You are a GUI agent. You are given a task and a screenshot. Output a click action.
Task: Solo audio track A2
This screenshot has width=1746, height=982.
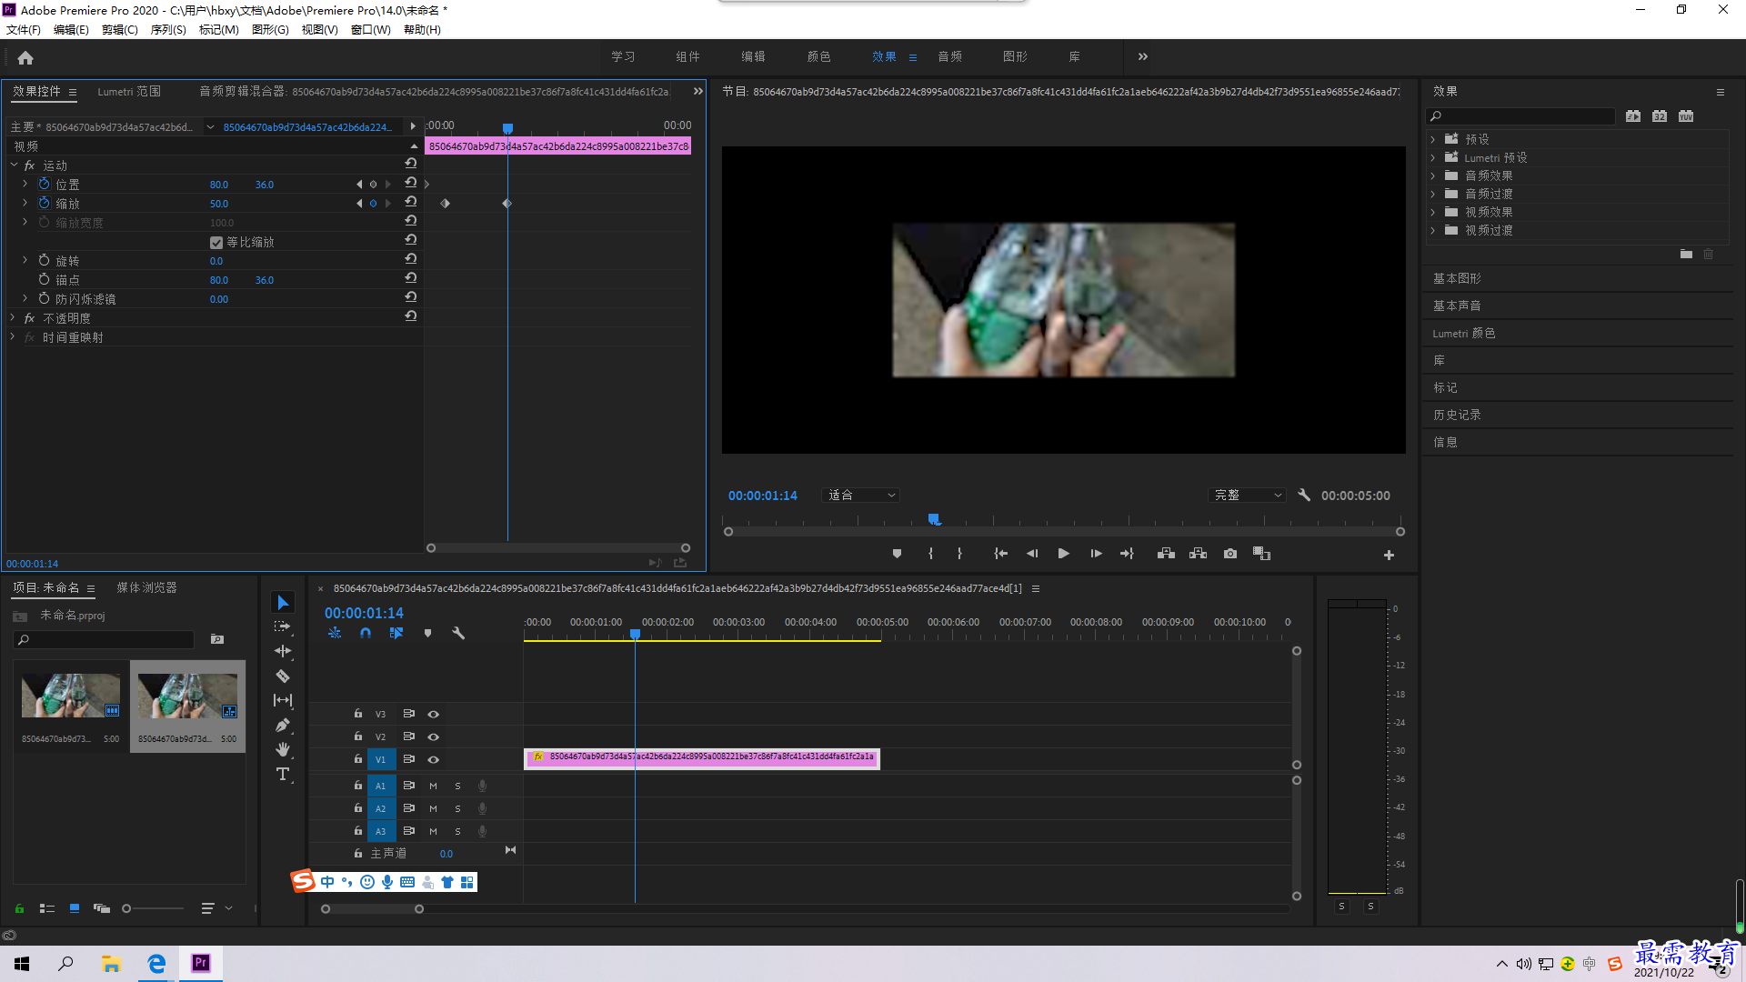tap(457, 808)
